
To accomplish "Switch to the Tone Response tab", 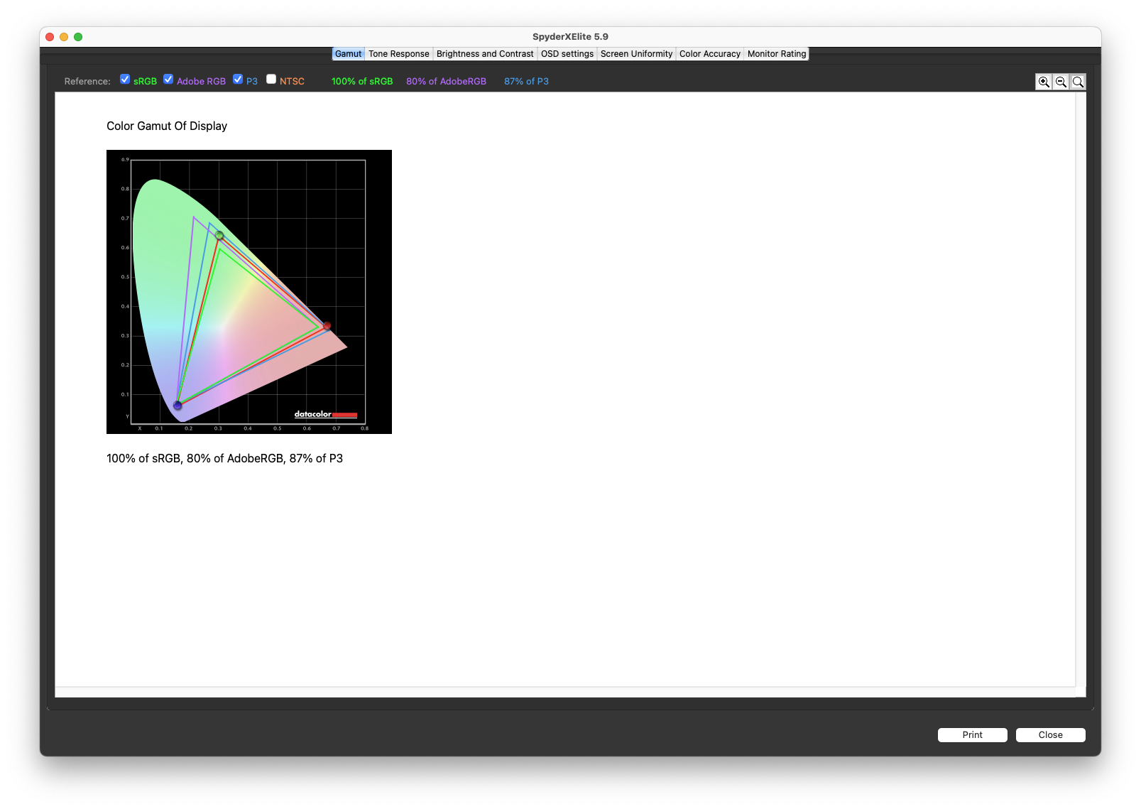I will tap(399, 54).
